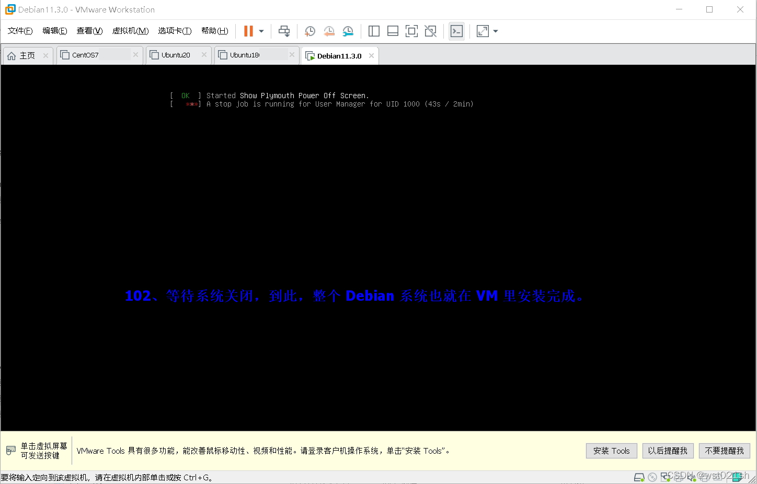Close the 主页 home tab

click(x=45, y=55)
